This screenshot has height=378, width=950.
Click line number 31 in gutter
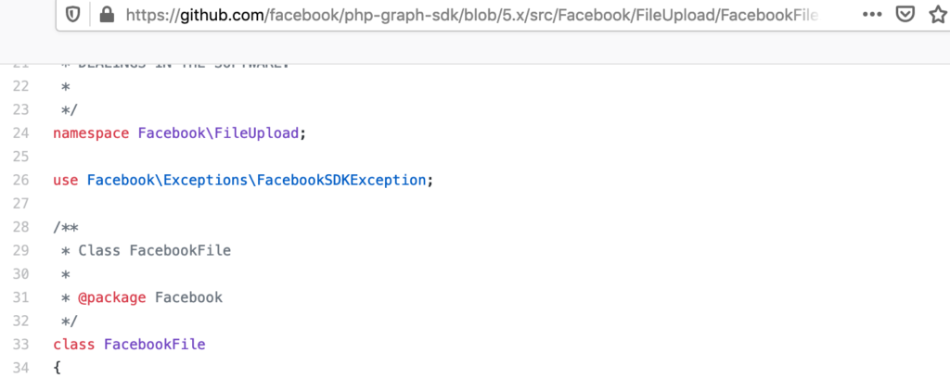(20, 297)
